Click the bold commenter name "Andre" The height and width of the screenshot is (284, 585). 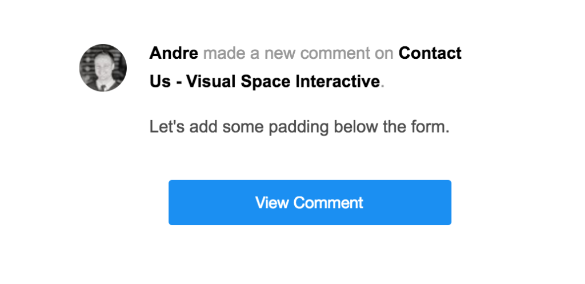[x=174, y=54]
